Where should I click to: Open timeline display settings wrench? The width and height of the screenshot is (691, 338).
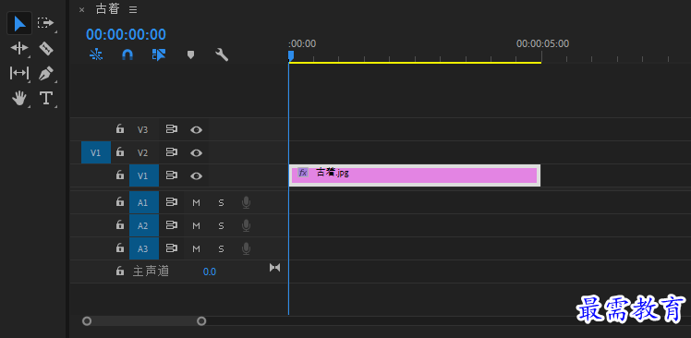click(x=222, y=54)
